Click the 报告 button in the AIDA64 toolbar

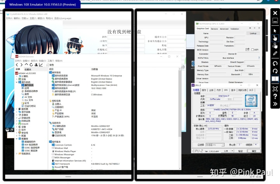point(50,65)
